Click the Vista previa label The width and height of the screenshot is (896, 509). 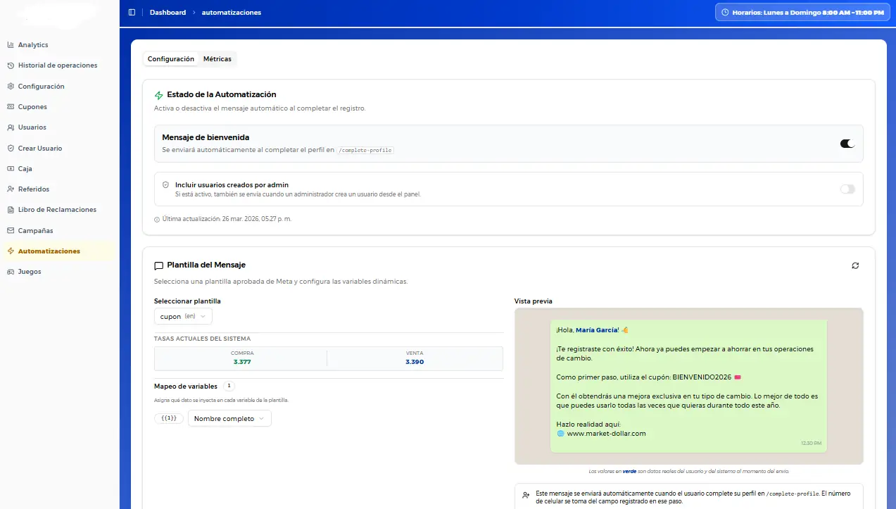(x=534, y=301)
